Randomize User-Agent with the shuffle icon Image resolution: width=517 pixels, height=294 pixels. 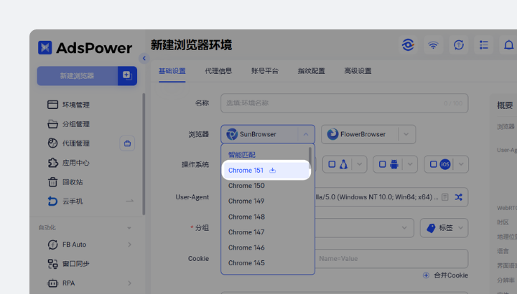458,197
